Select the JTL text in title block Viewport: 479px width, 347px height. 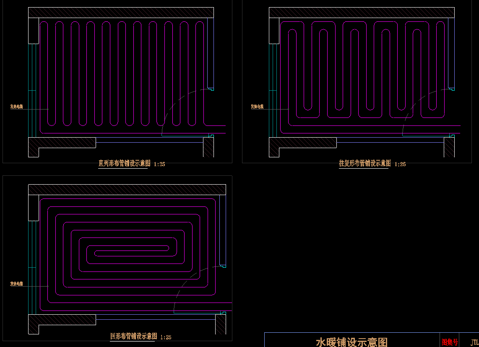[474, 342]
